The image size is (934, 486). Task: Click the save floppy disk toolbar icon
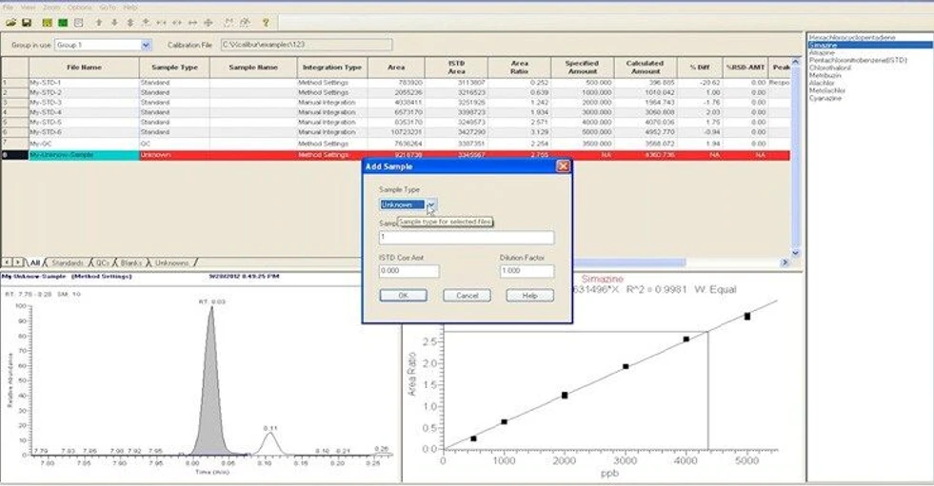27,23
